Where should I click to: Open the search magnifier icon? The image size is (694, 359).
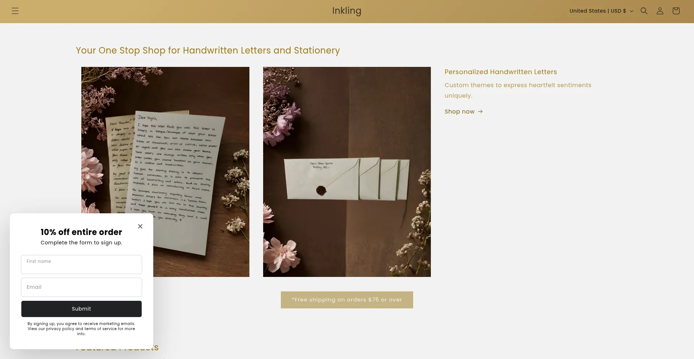[644, 11]
